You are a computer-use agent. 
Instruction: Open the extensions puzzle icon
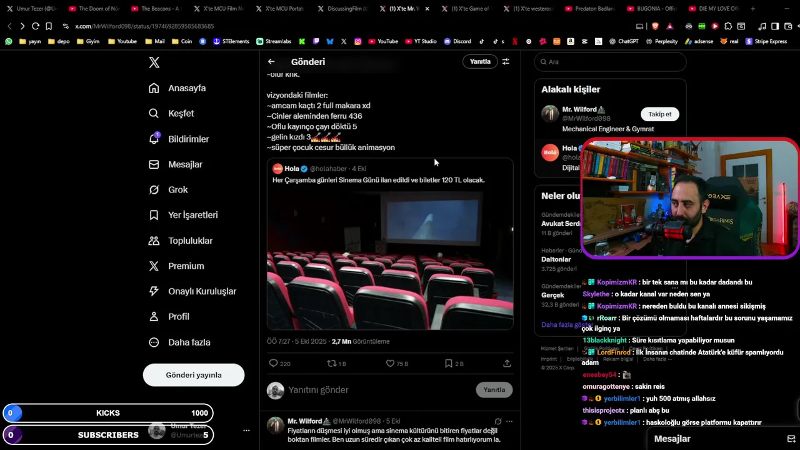point(728,26)
